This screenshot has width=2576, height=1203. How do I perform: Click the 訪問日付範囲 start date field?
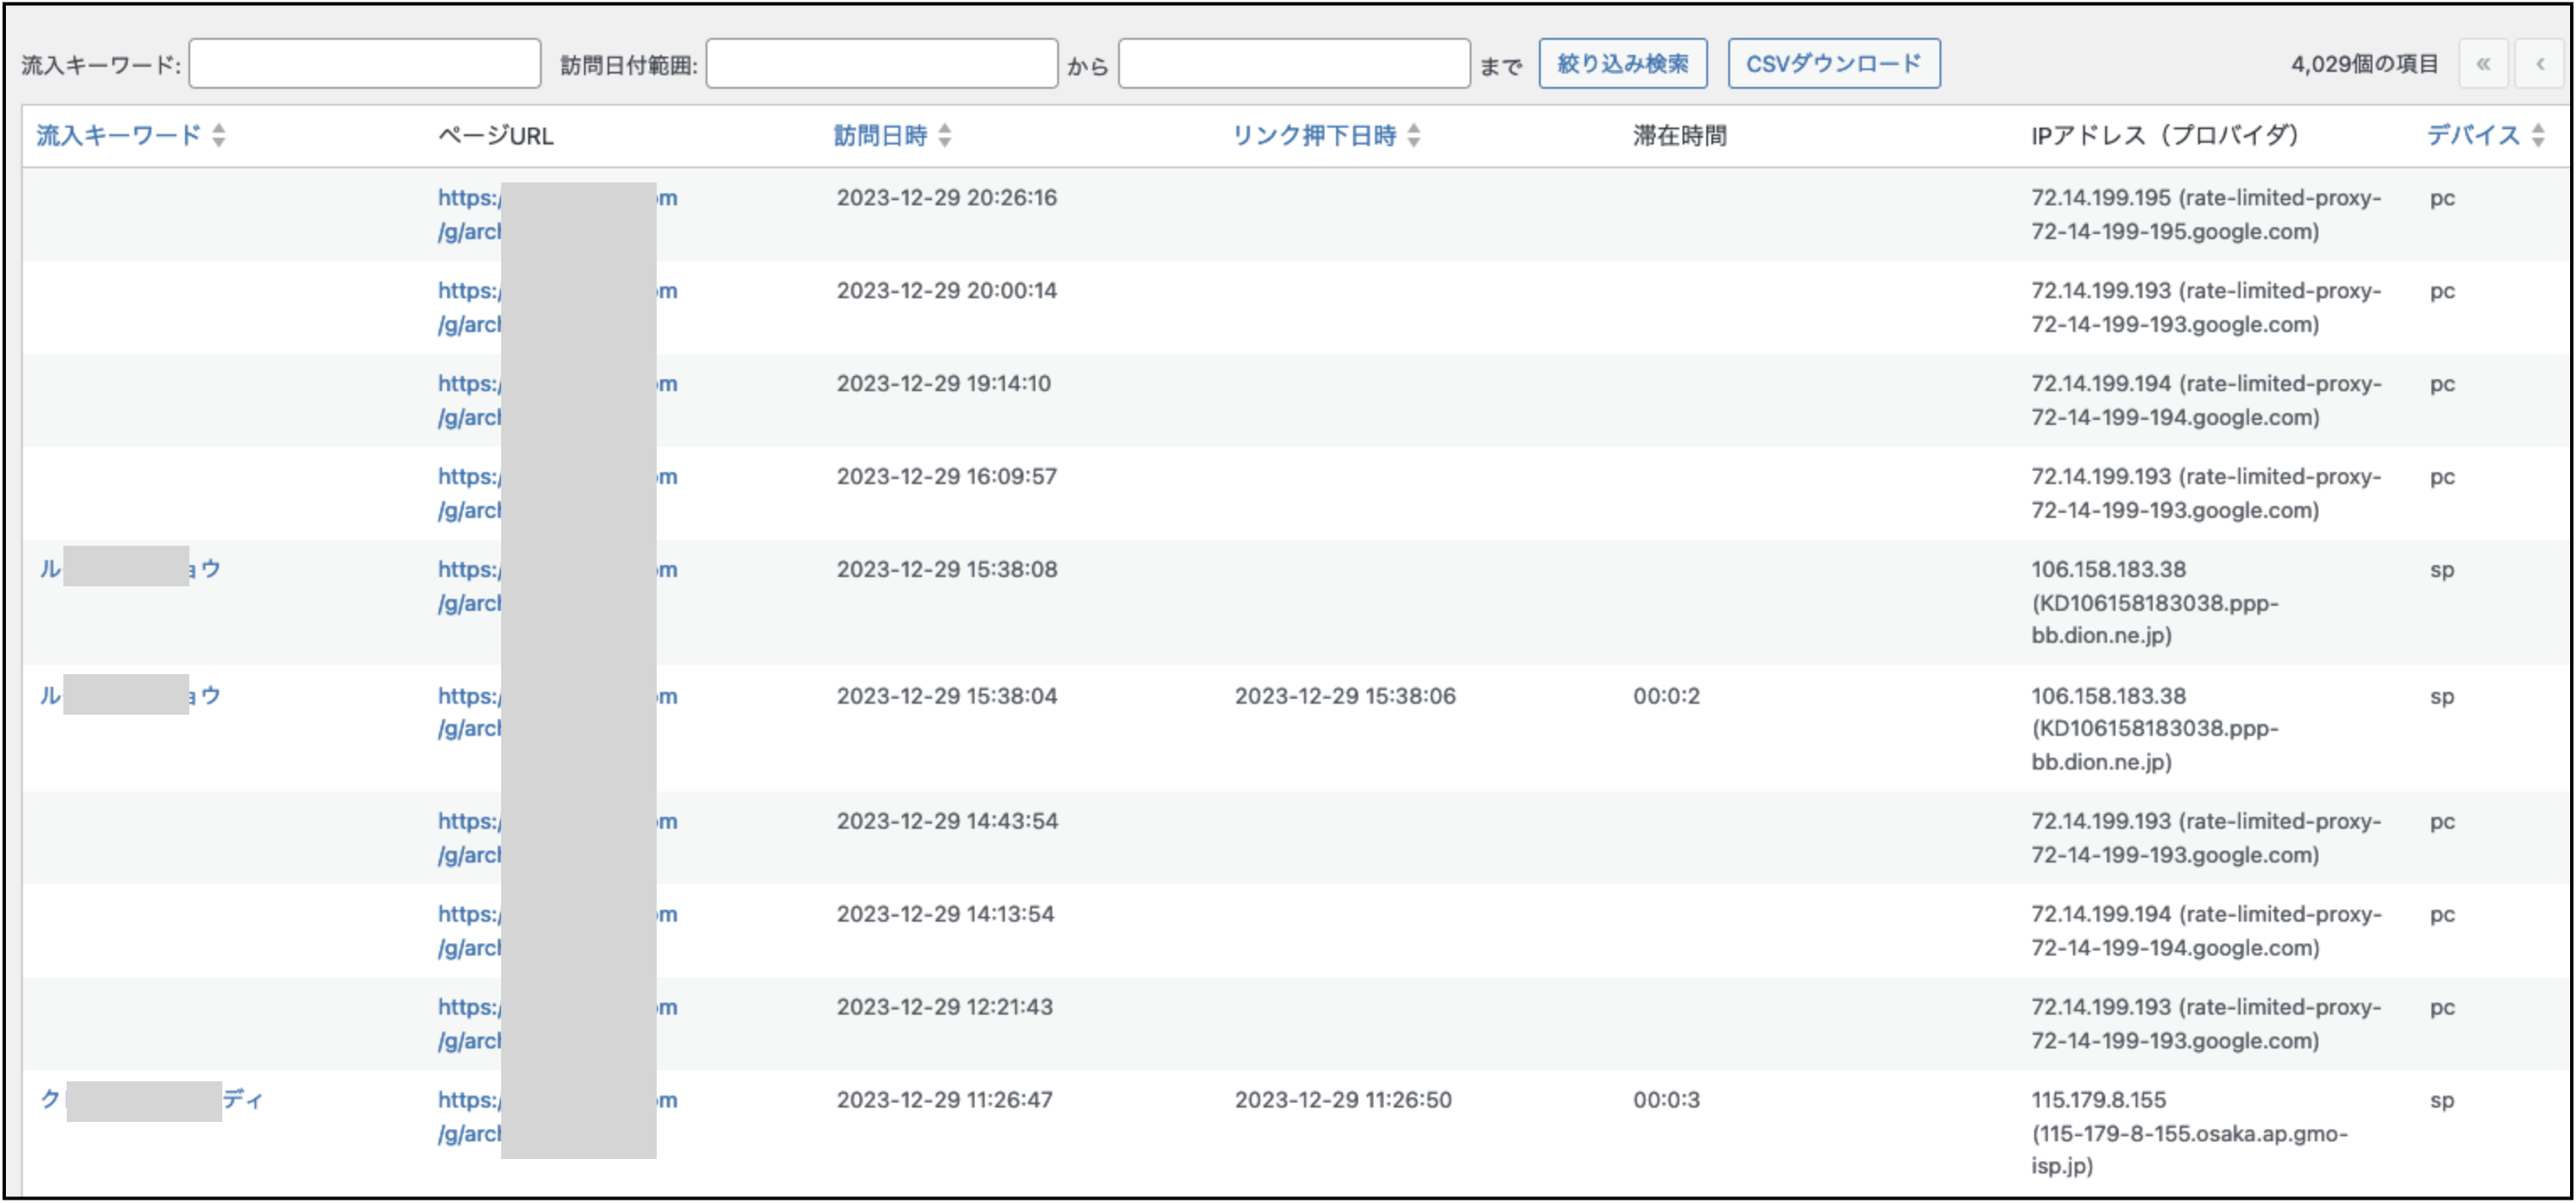881,64
